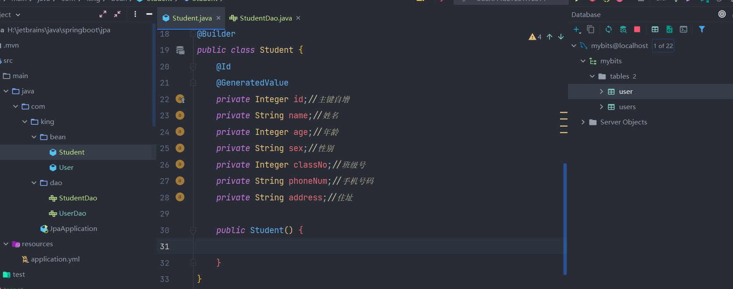
Task: Click the phoneNum gutter icon on line 27
Action: 180,181
